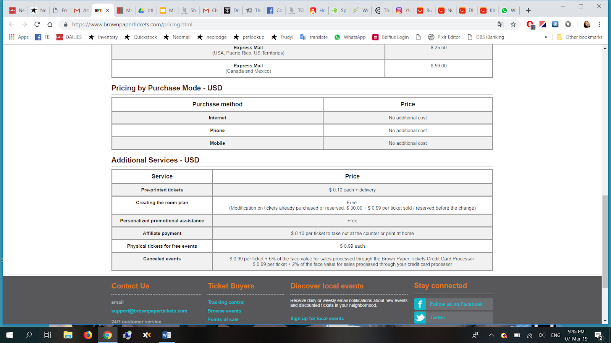This screenshot has height=343, width=611.
Task: Open the taskbar clock showing 9:45 PM
Action: [576, 335]
